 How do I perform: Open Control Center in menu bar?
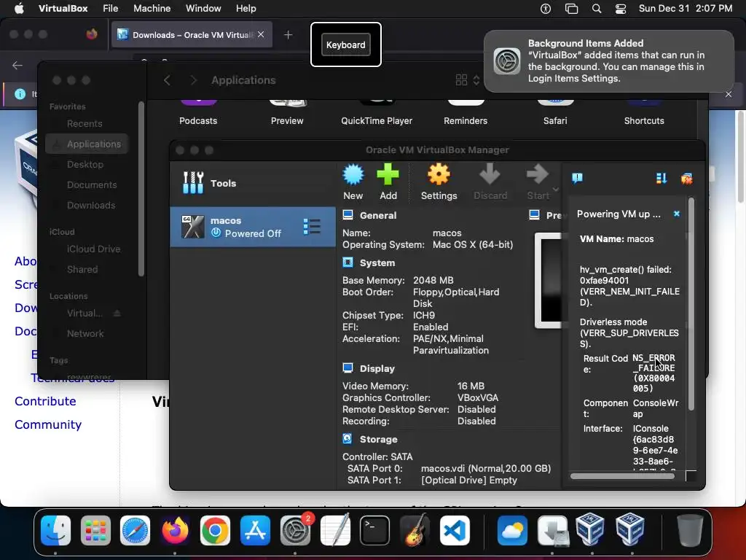pyautogui.click(x=621, y=9)
